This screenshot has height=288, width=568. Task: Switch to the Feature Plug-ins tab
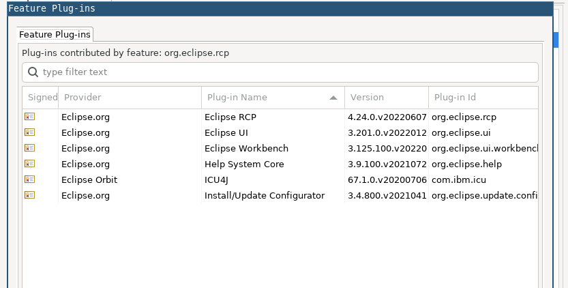pos(55,34)
